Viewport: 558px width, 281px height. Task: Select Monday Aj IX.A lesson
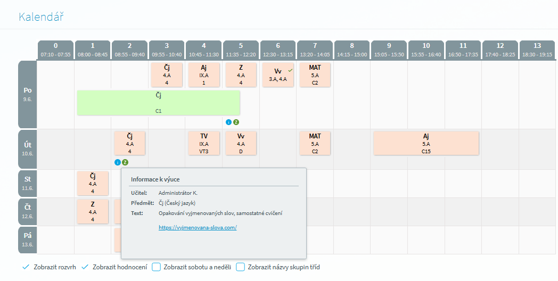[x=204, y=75]
